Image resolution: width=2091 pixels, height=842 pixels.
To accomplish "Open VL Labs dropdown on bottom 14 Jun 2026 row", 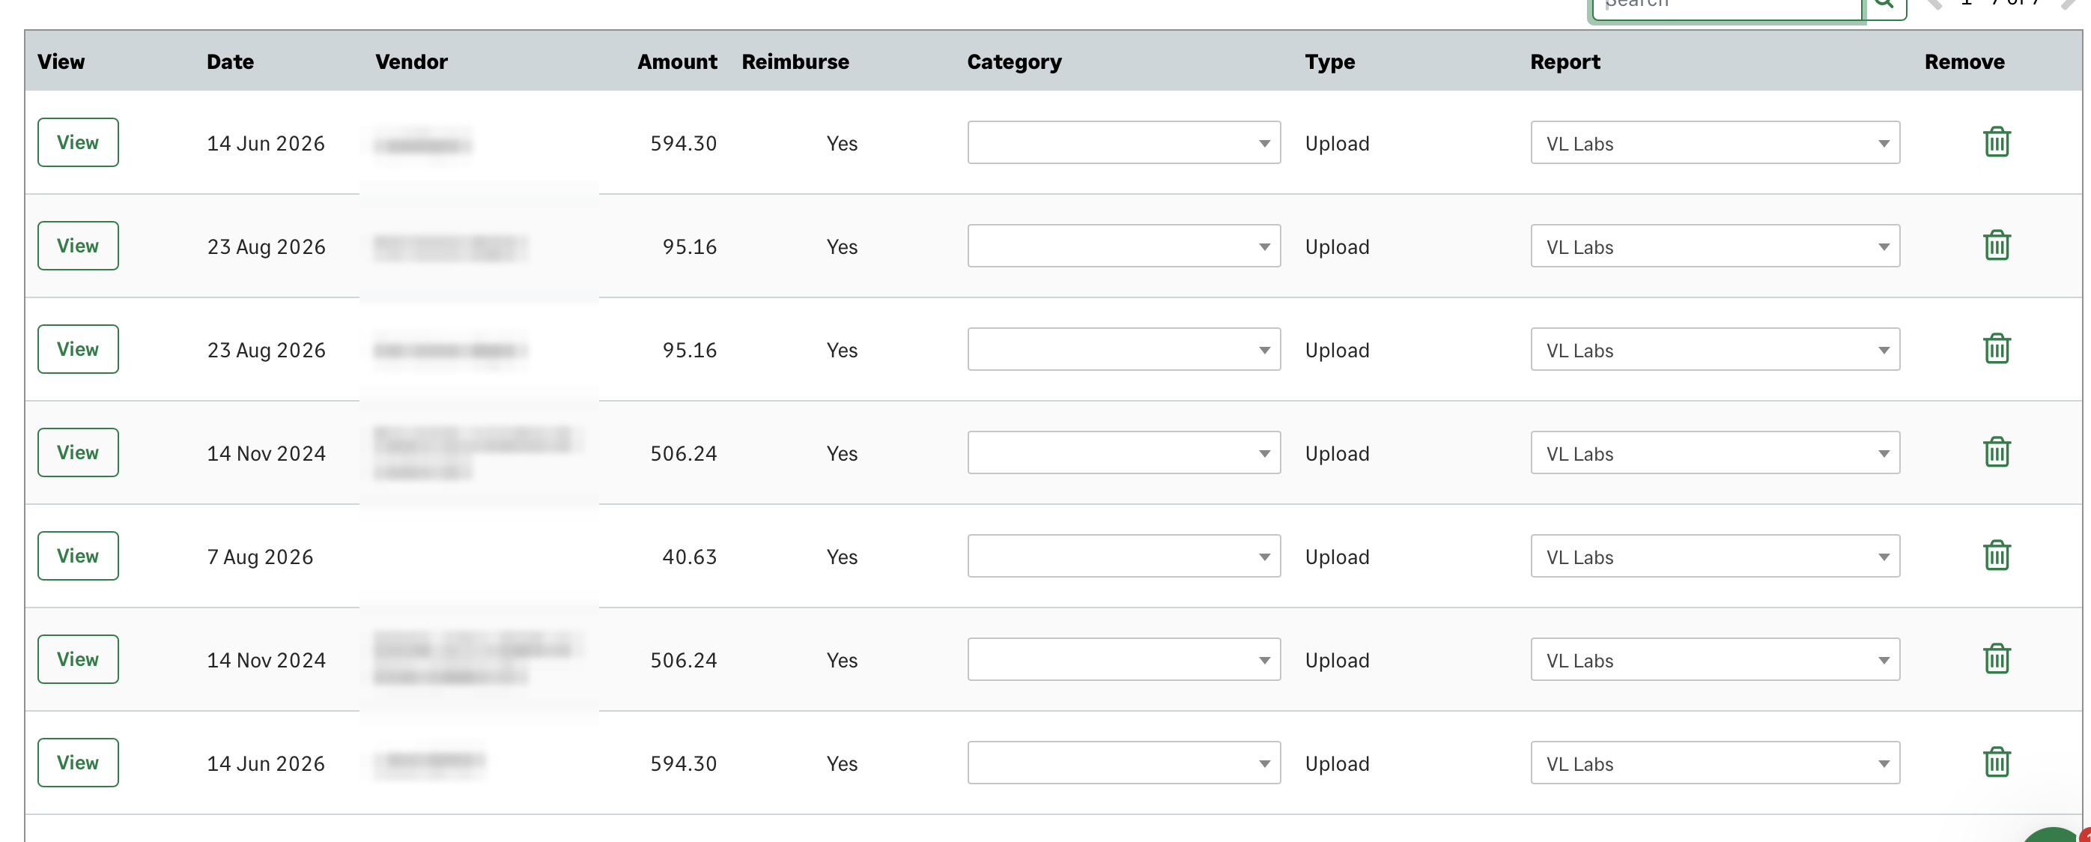I will [1714, 763].
